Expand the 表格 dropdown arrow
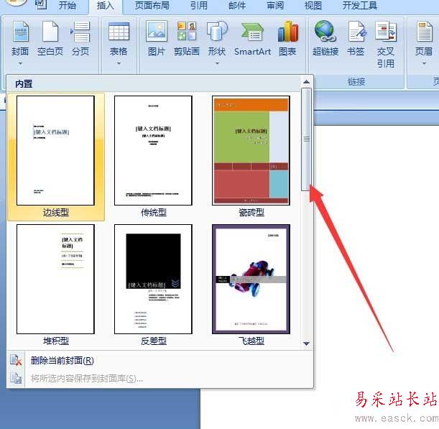 [119, 63]
